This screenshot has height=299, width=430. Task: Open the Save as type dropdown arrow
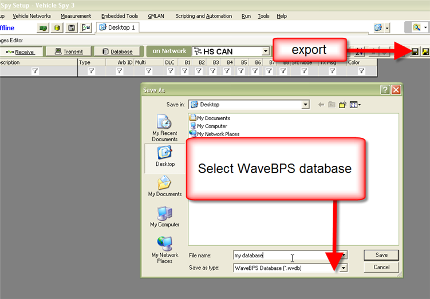[343, 268]
